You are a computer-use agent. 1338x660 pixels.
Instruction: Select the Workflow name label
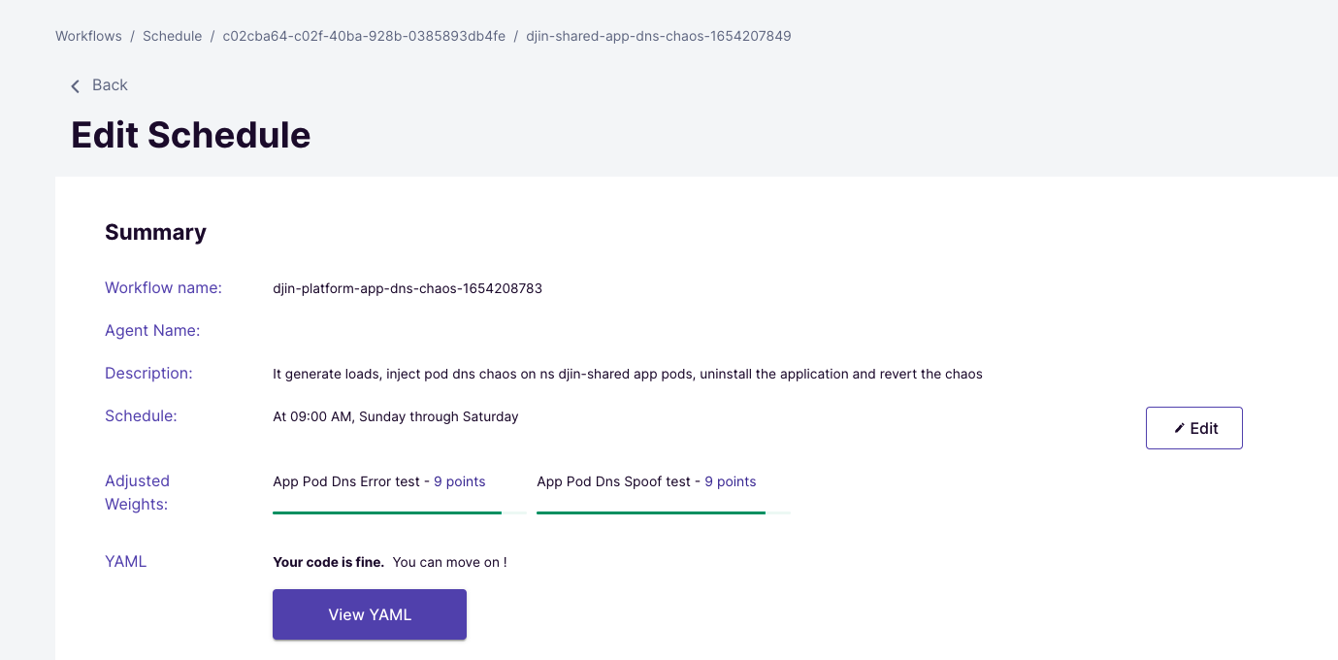pos(163,287)
